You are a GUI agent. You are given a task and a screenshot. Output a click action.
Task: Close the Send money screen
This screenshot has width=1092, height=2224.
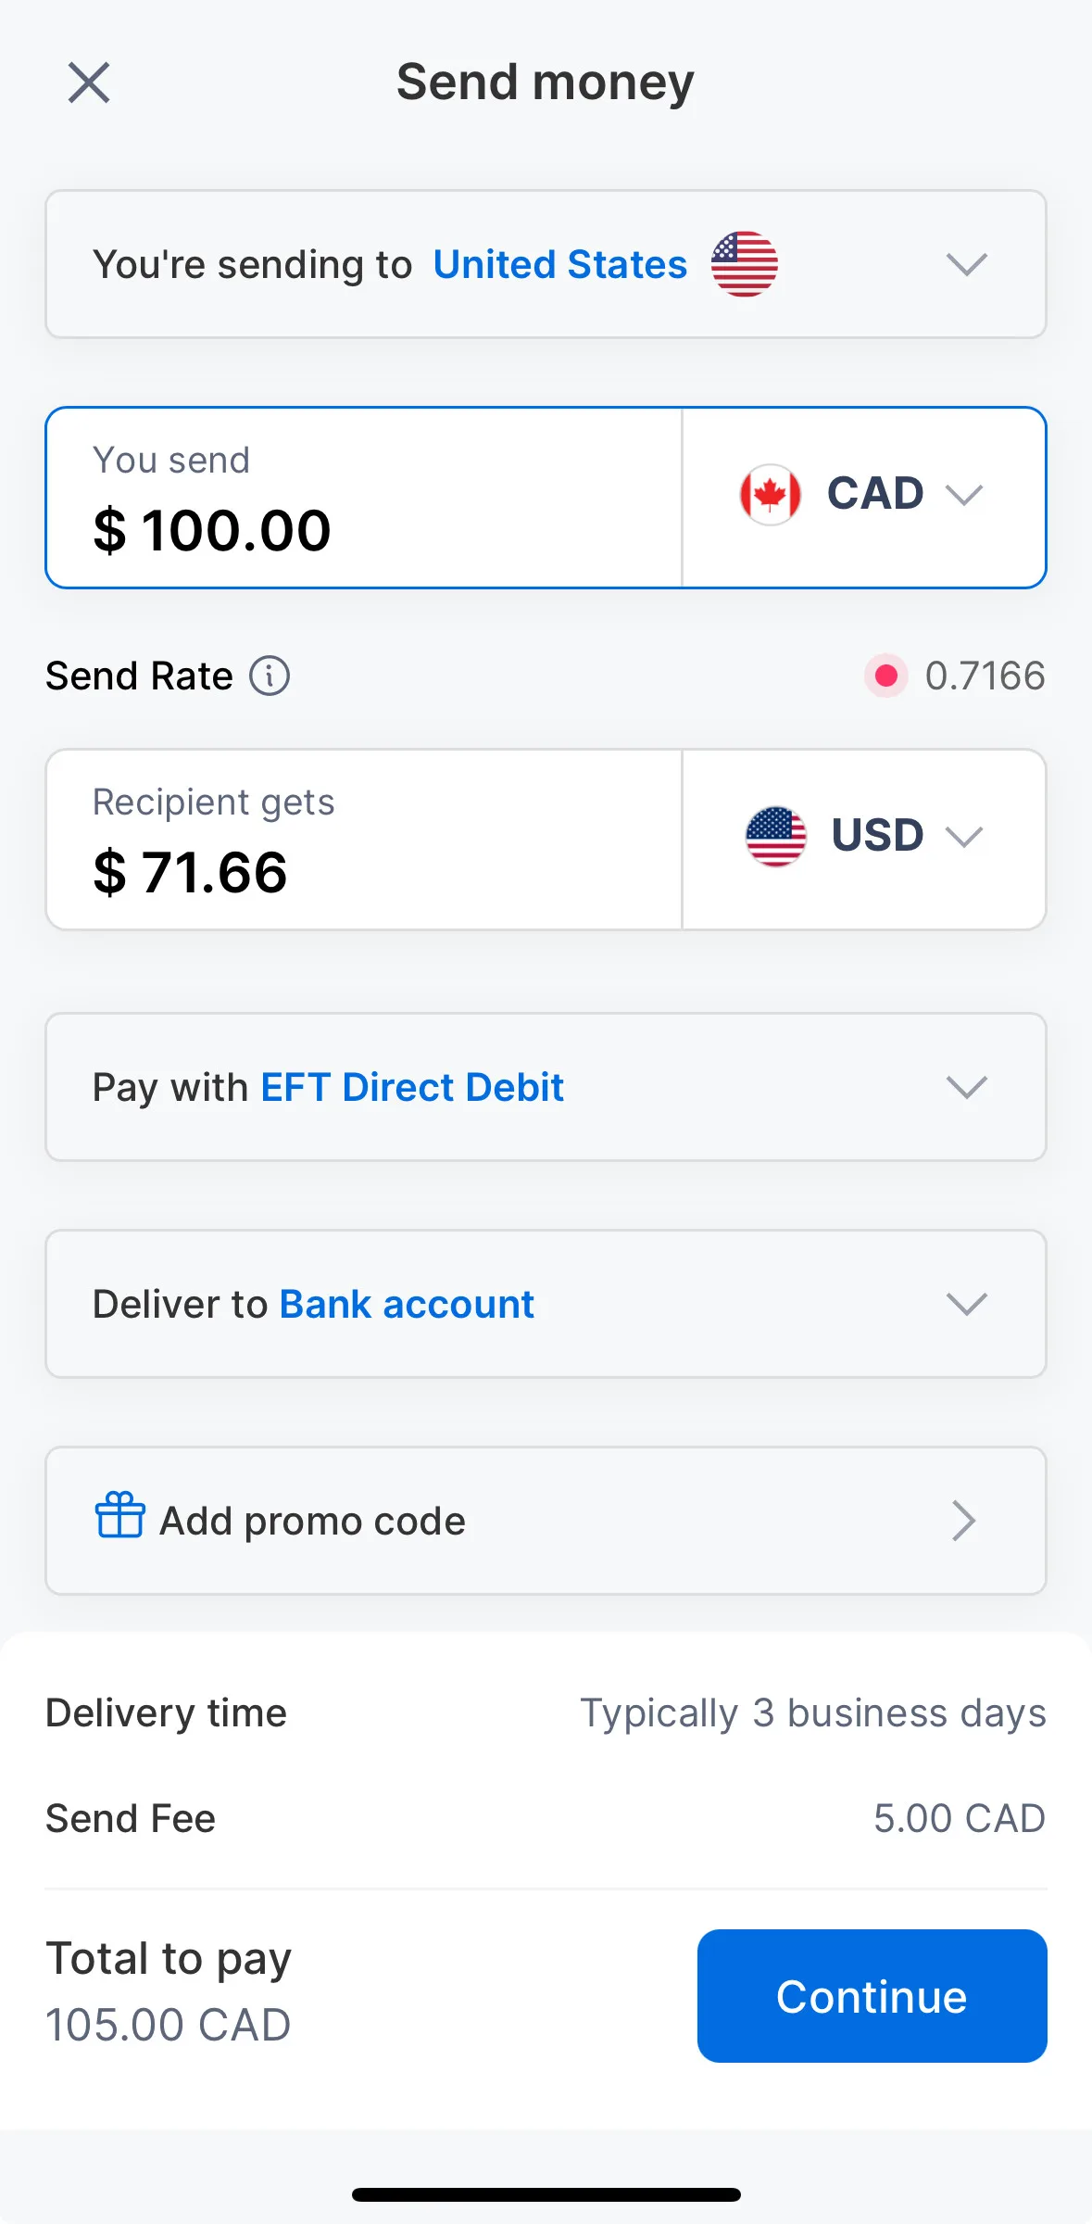[x=89, y=82]
